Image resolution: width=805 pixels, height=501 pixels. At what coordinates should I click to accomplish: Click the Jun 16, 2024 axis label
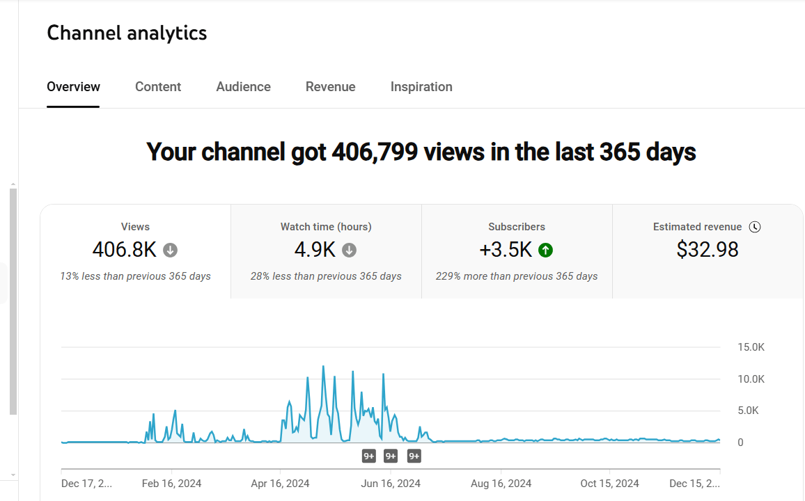coord(391,484)
